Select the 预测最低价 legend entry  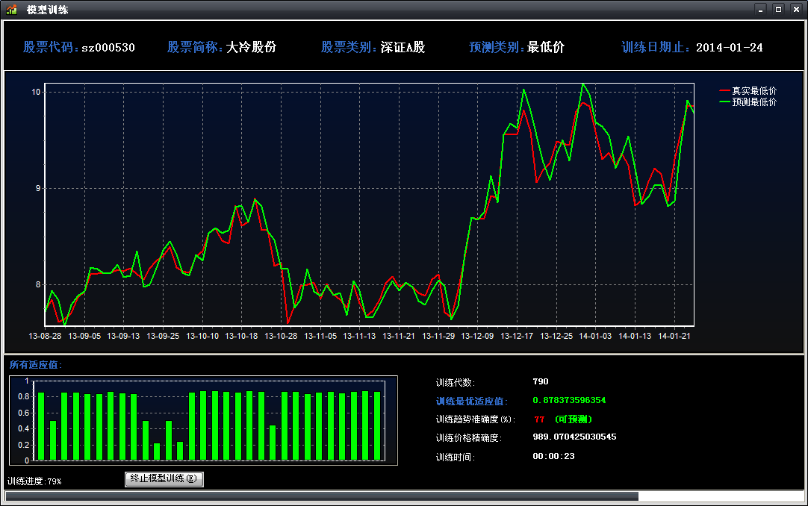[x=748, y=102]
